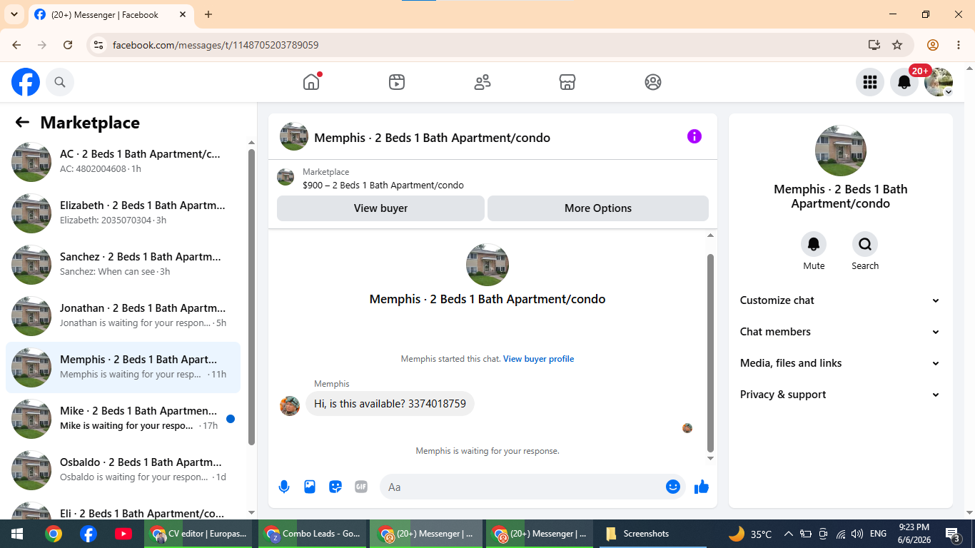975x548 pixels.
Task: Open YouTube from the taskbar
Action: pyautogui.click(x=123, y=534)
